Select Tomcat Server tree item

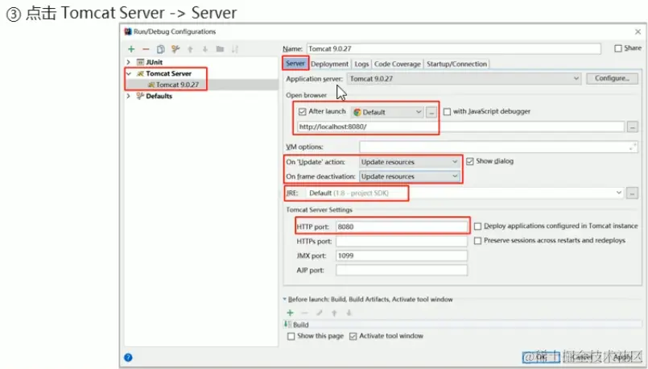(x=168, y=73)
